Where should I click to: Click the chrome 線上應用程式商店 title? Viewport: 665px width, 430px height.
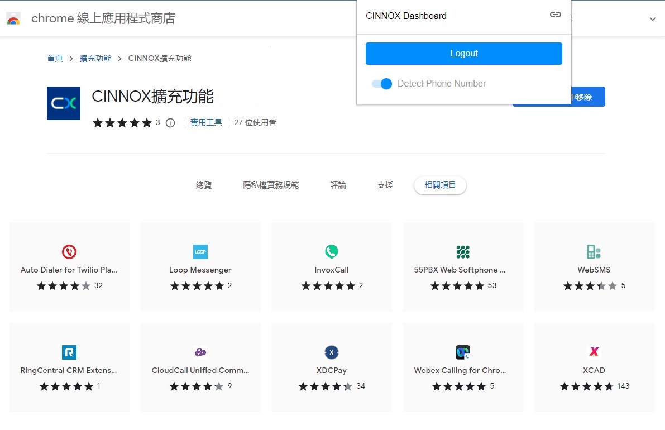103,18
